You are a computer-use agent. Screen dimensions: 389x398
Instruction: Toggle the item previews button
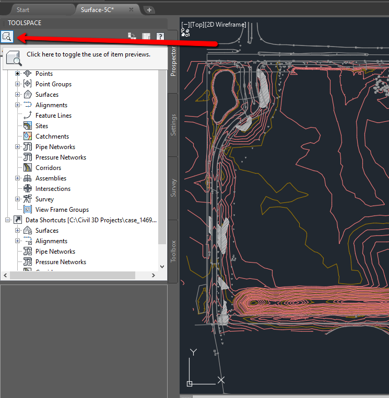[x=7, y=37]
